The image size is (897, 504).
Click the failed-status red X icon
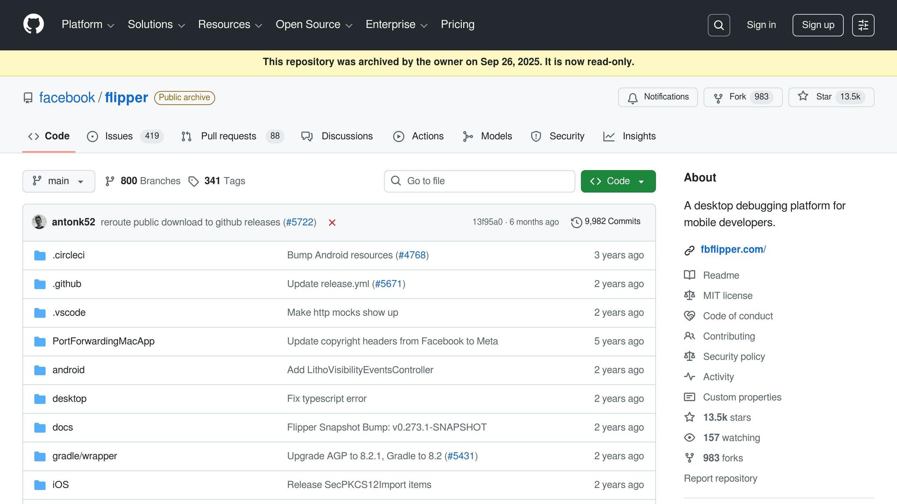coord(332,223)
